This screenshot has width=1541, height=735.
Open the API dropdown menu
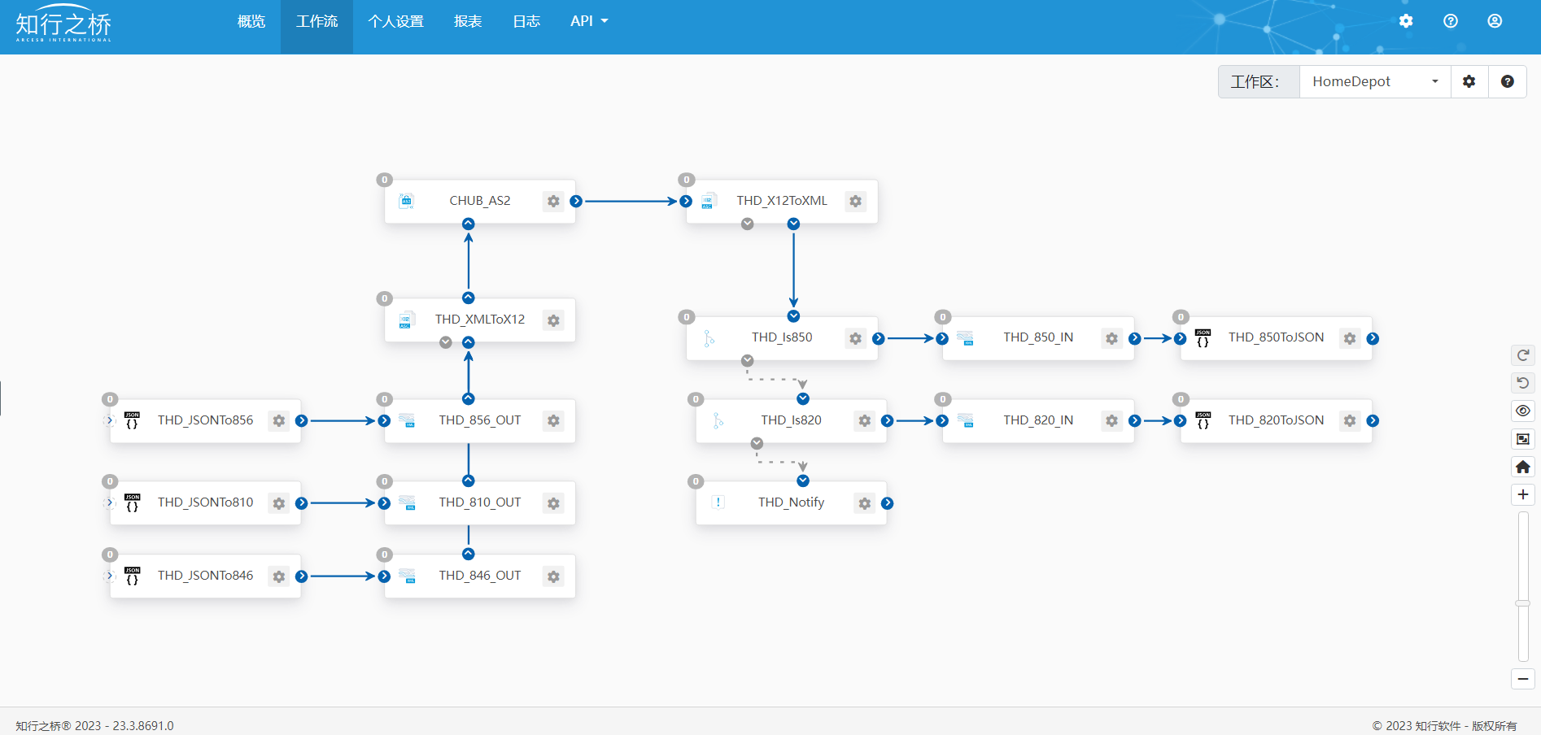tap(589, 21)
